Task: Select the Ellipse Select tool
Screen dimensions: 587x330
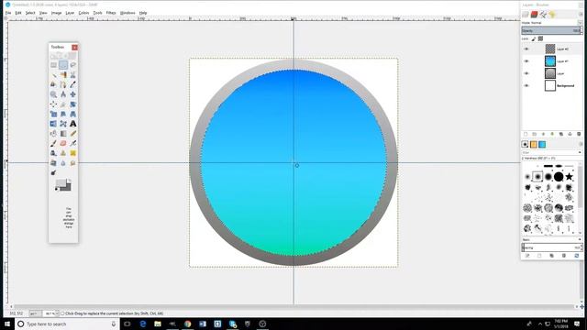Action: click(x=63, y=65)
